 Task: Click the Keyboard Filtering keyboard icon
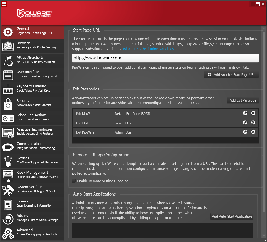point(8,90)
